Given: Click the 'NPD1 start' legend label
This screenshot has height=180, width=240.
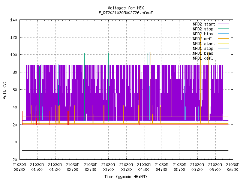Looking at the screenshot, I should pyautogui.click(x=204, y=43).
